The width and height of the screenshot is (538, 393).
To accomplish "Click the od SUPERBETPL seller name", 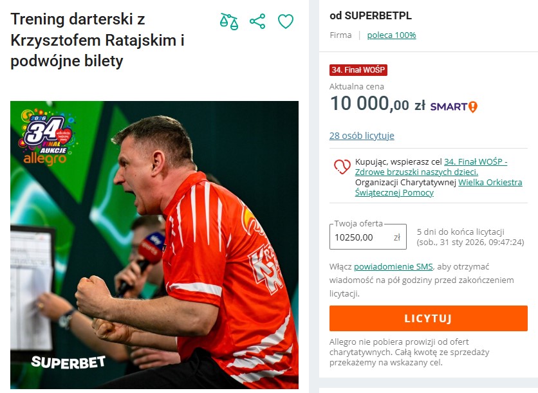I will tap(371, 16).
